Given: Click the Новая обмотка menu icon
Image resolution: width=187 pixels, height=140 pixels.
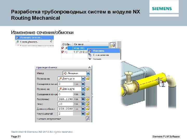Looking at the screenshot, I should (x=17, y=42).
